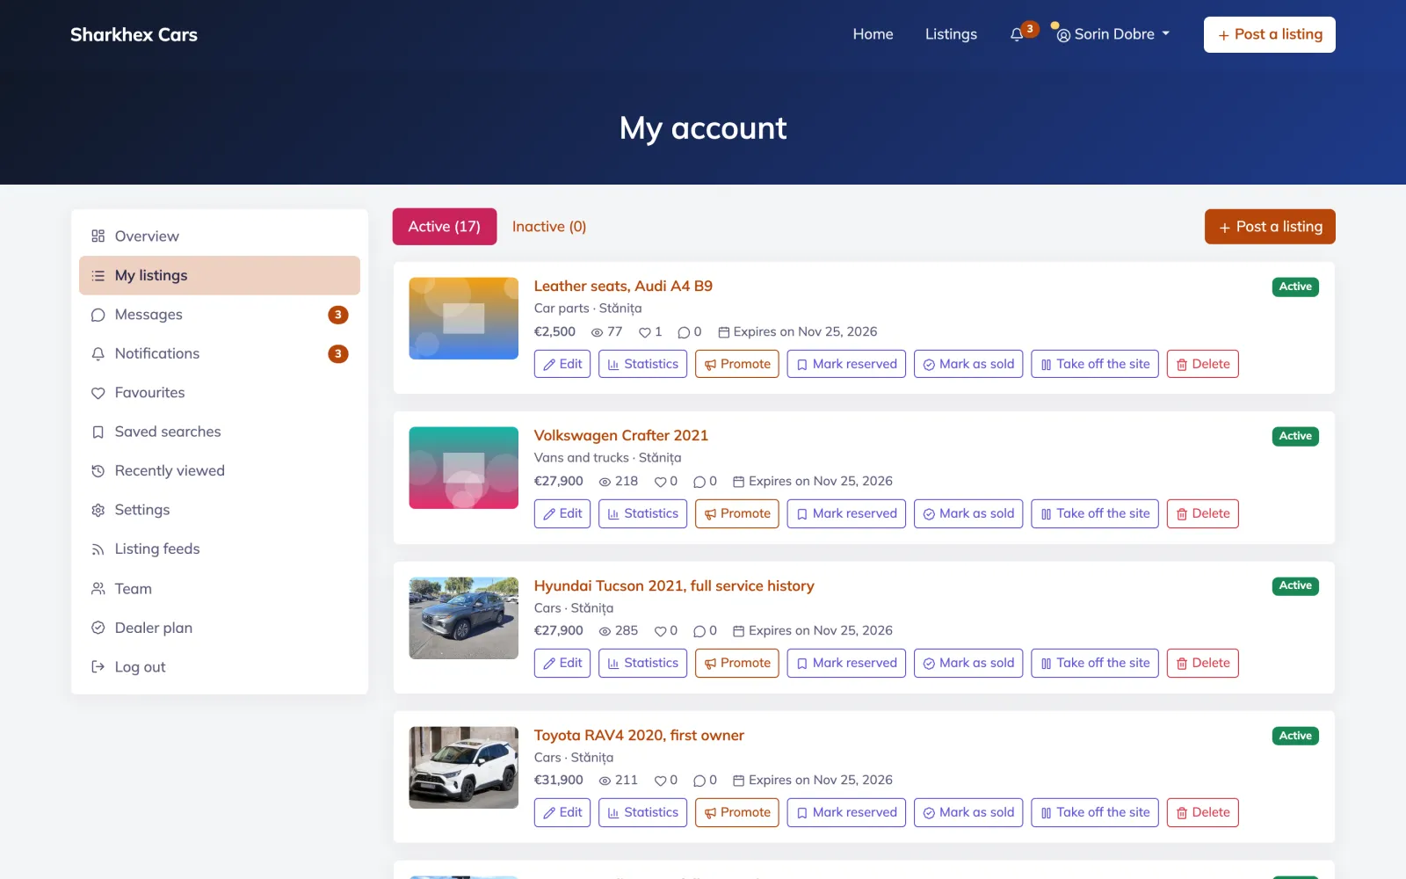Image resolution: width=1406 pixels, height=879 pixels.
Task: Promote the Hyundai Tucson 2021 listing
Action: click(x=737, y=663)
